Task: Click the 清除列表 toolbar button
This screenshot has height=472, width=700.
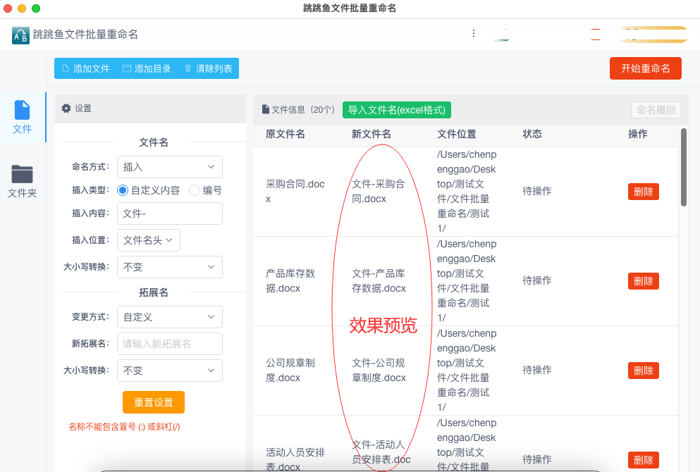Action: 209,69
